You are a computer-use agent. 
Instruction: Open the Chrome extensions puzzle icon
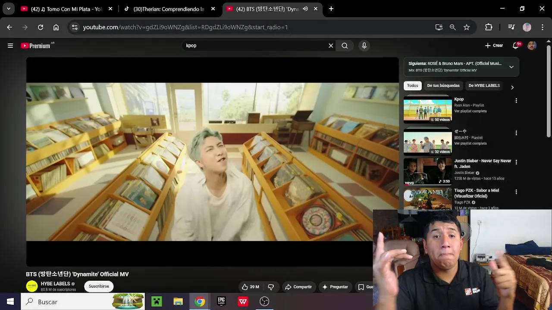click(489, 27)
